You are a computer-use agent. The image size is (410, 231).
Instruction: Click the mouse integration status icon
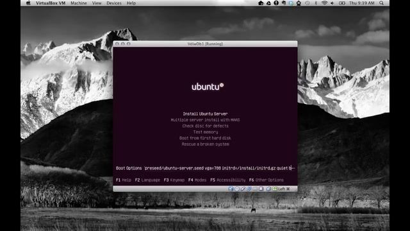click(x=268, y=189)
